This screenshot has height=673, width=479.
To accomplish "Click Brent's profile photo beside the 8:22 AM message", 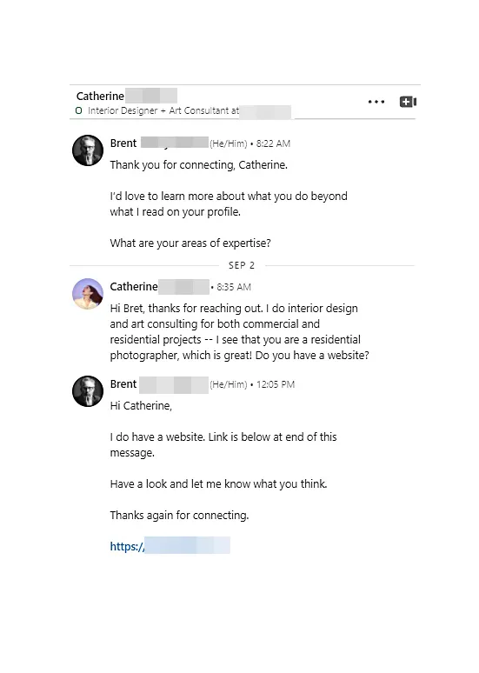I will [88, 150].
